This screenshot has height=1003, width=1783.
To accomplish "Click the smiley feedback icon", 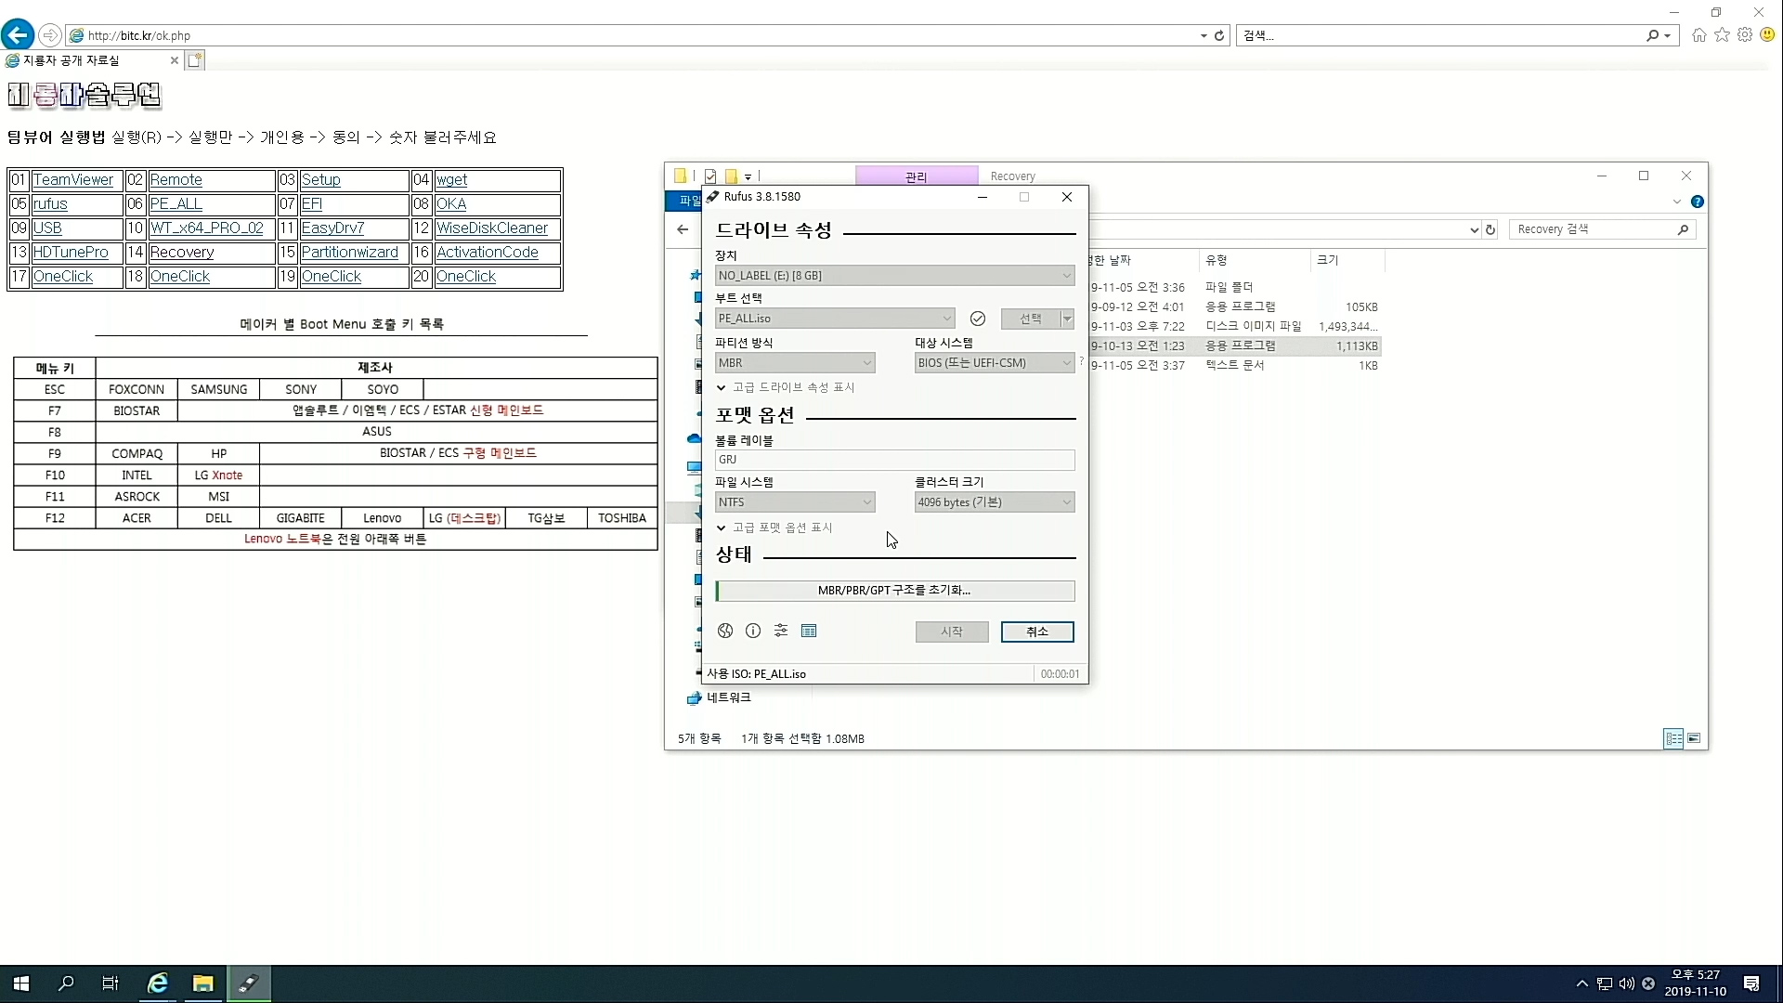I will click(x=1768, y=35).
